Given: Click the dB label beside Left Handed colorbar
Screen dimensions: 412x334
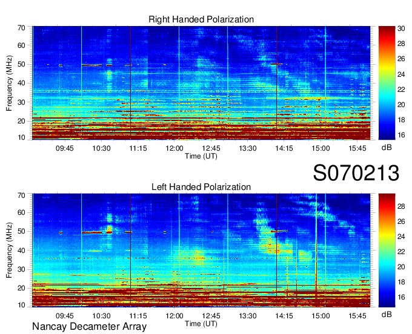Looking at the screenshot, I should pos(387,314).
